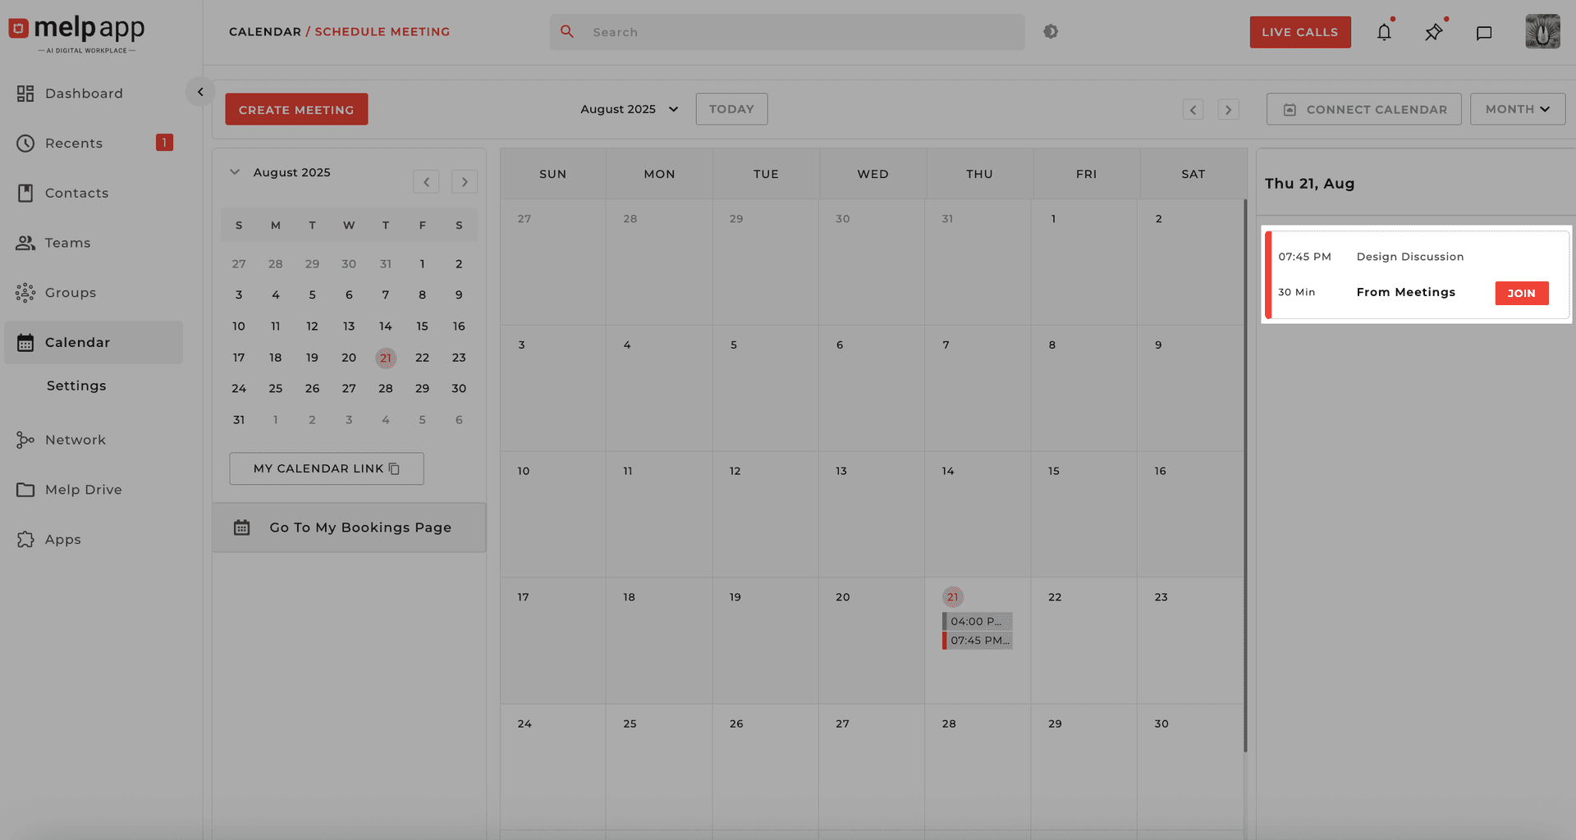Click the user profile avatar
Image resolution: width=1576 pixels, height=840 pixels.
tap(1542, 32)
